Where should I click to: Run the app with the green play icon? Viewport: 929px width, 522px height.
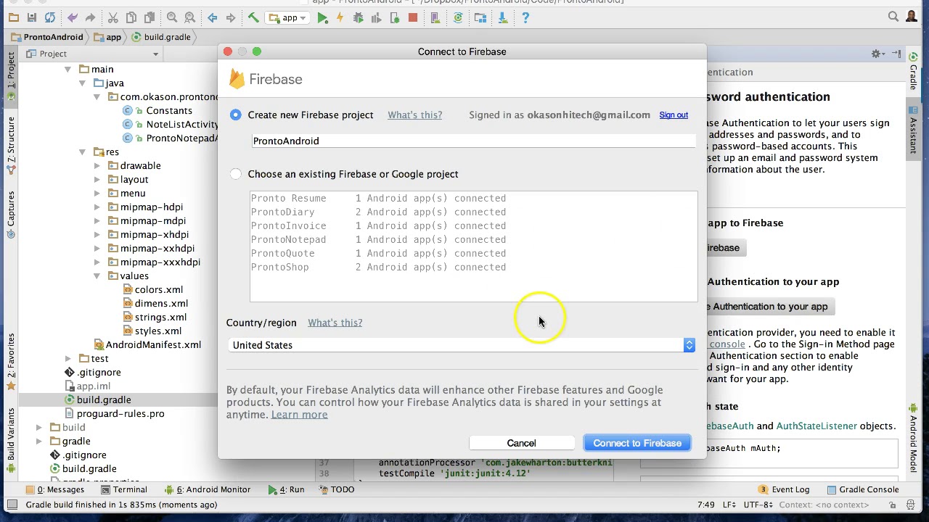pos(322,17)
